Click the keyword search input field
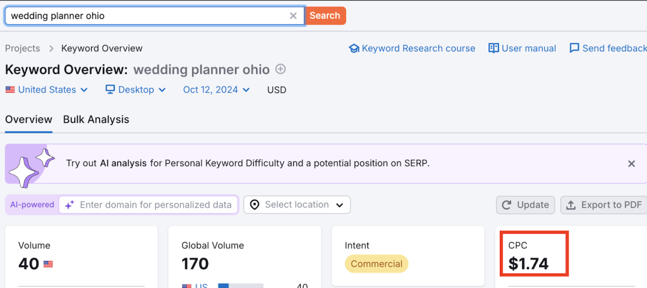This screenshot has height=288, width=647. [x=145, y=16]
